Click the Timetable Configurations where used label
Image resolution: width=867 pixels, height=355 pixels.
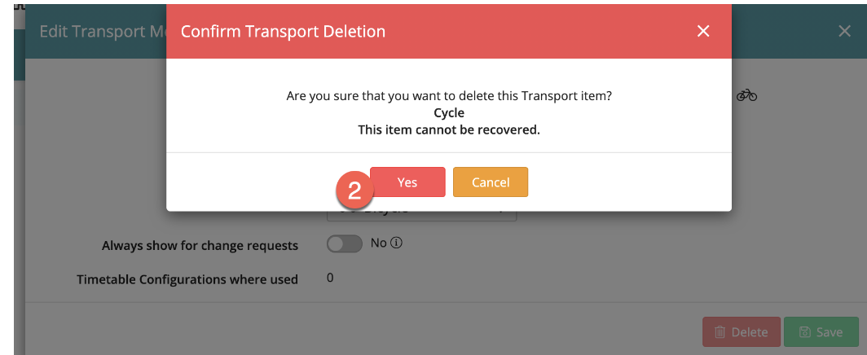[187, 279]
